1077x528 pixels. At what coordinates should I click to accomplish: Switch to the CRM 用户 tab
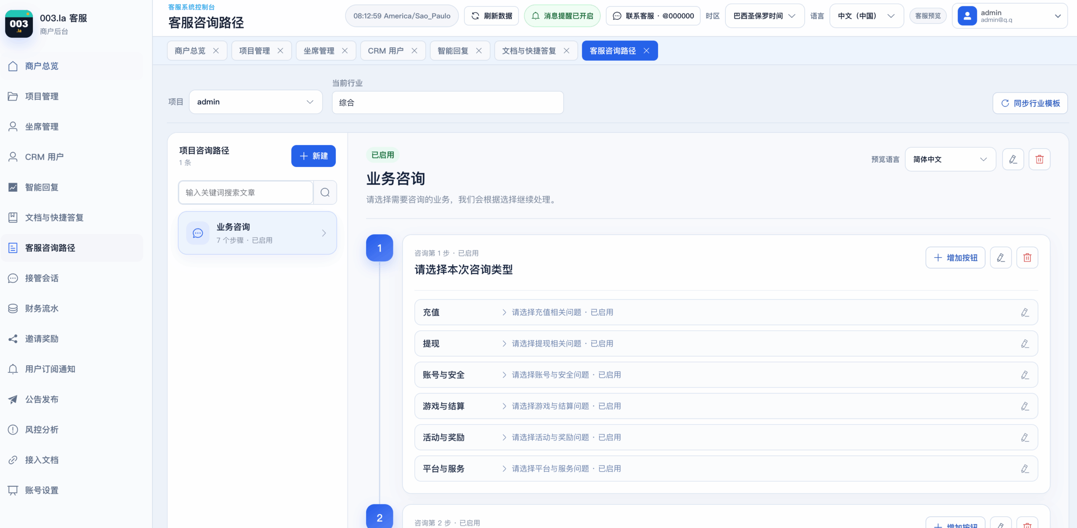click(x=385, y=51)
